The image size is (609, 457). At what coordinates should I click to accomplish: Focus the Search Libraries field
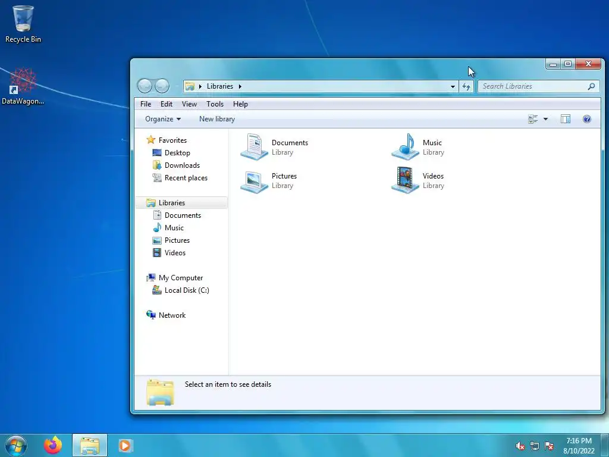pyautogui.click(x=538, y=86)
